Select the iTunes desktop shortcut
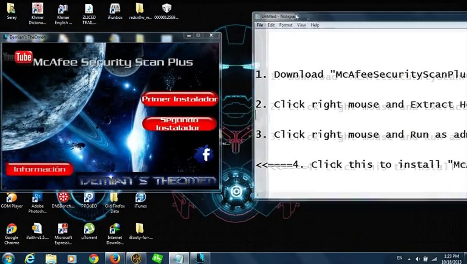Image resolution: width=467 pixels, height=264 pixels. pos(141,200)
